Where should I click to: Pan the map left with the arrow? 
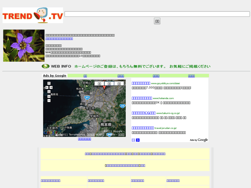[47, 88]
